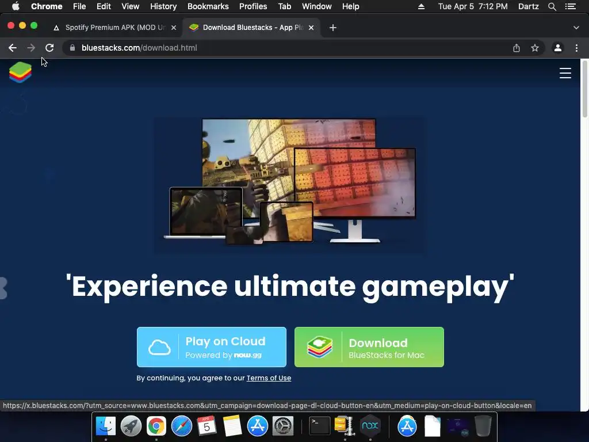This screenshot has width=589, height=442.
Task: Click the BlueStacks logo in page header
Action: [x=20, y=72]
